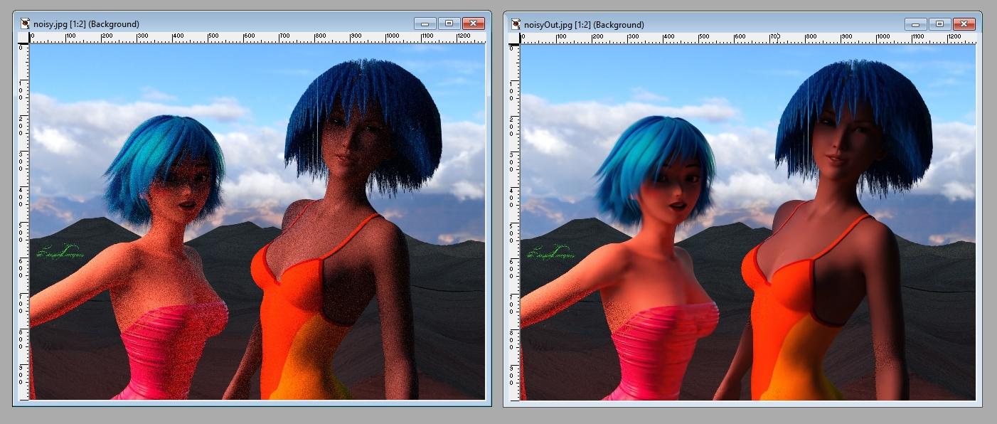Minimize the noisyOut.jpg window
997x424 pixels.
(x=916, y=23)
